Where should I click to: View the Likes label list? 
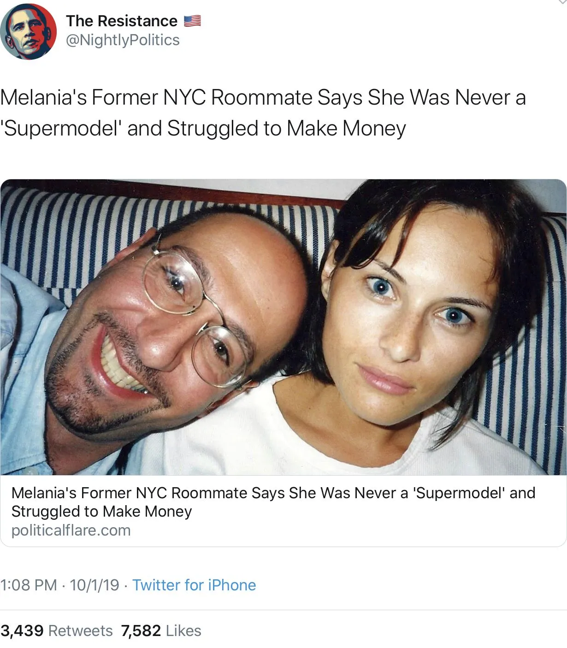[183, 630]
